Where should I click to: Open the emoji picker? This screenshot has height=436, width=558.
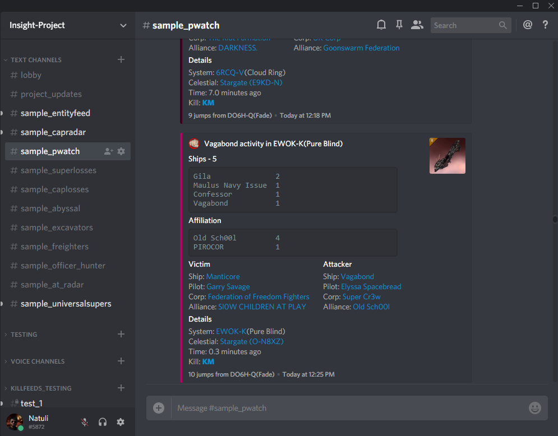point(535,408)
